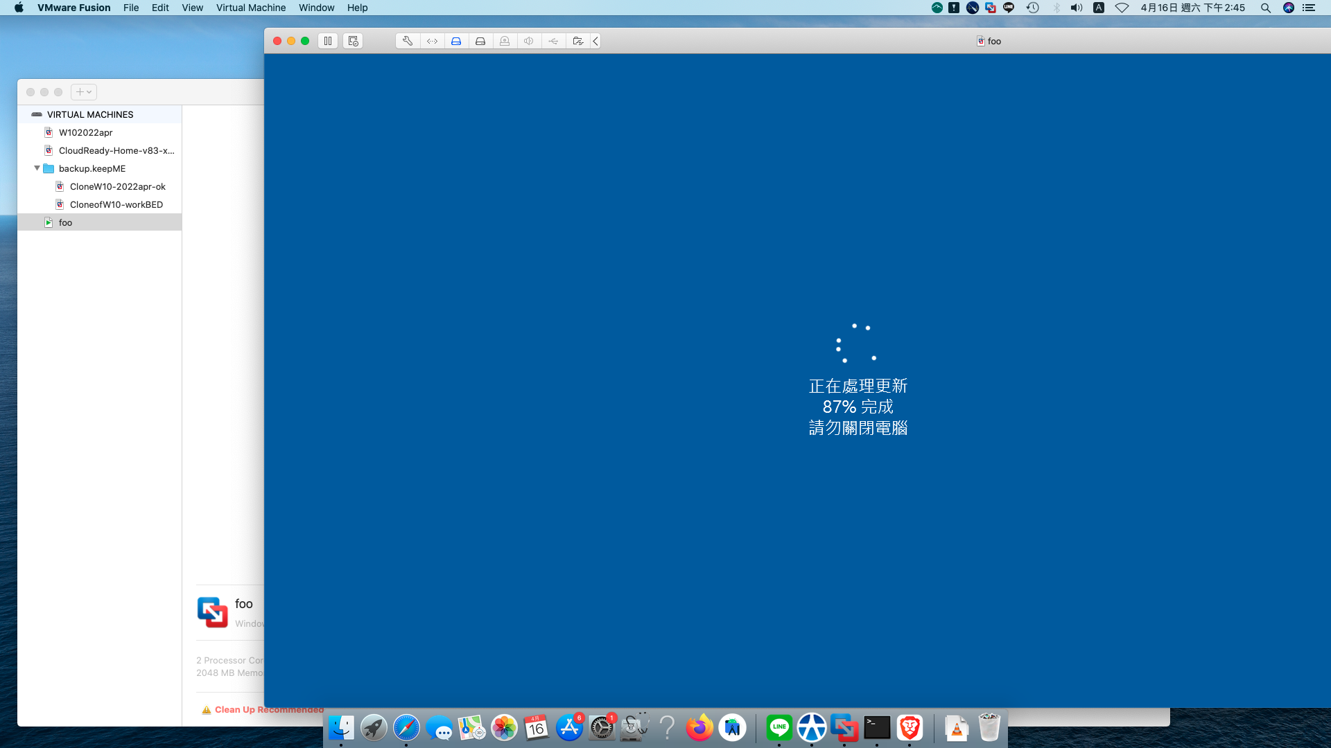Image resolution: width=1331 pixels, height=748 pixels.
Task: Open the View menu
Action: [x=192, y=8]
